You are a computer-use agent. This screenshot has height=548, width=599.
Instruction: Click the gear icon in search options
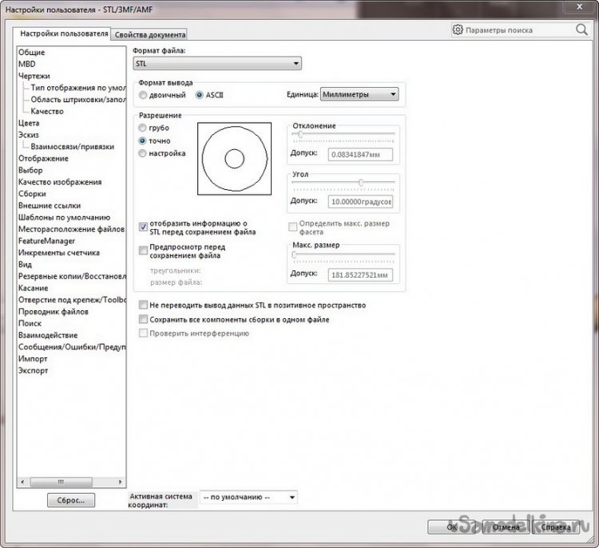(x=458, y=30)
